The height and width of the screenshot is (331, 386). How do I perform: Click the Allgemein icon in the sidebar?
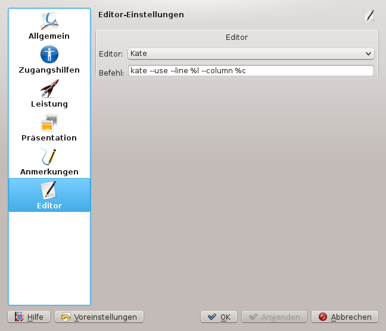49,21
